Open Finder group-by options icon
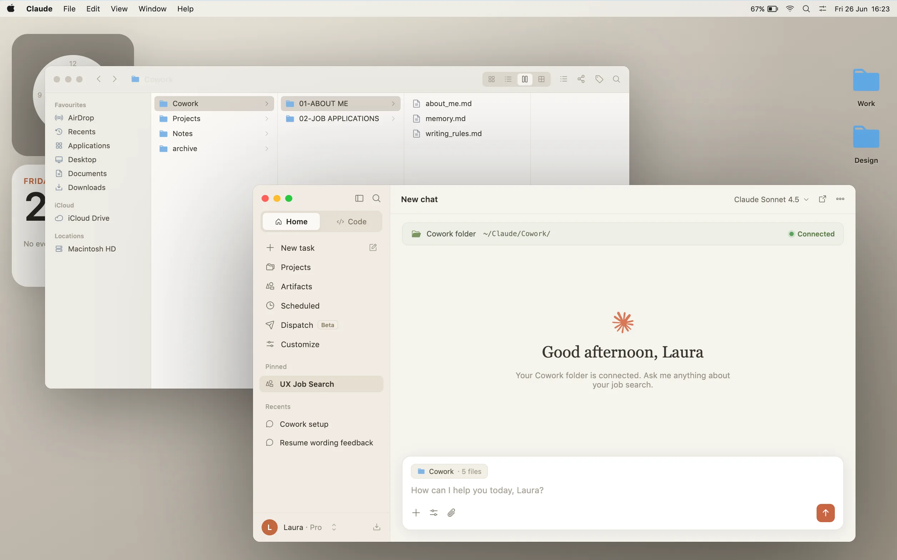This screenshot has height=560, width=897. 564,79
